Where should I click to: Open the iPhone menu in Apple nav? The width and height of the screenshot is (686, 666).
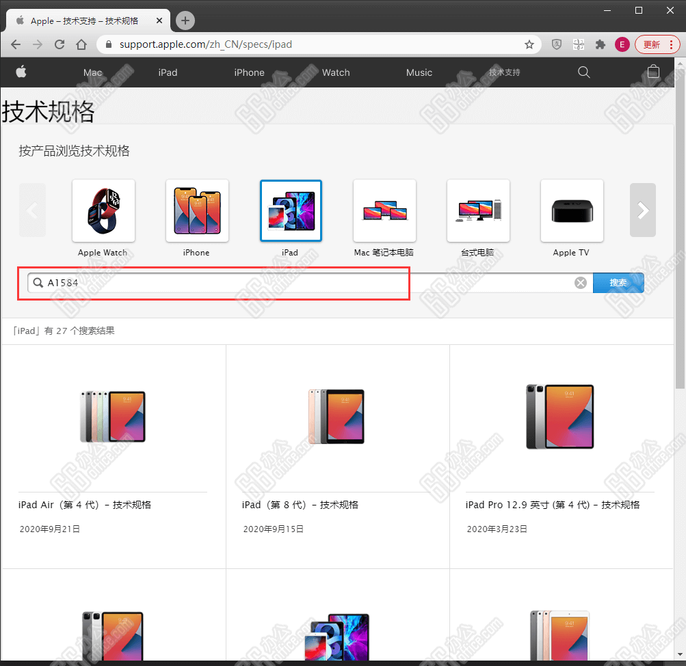250,72
